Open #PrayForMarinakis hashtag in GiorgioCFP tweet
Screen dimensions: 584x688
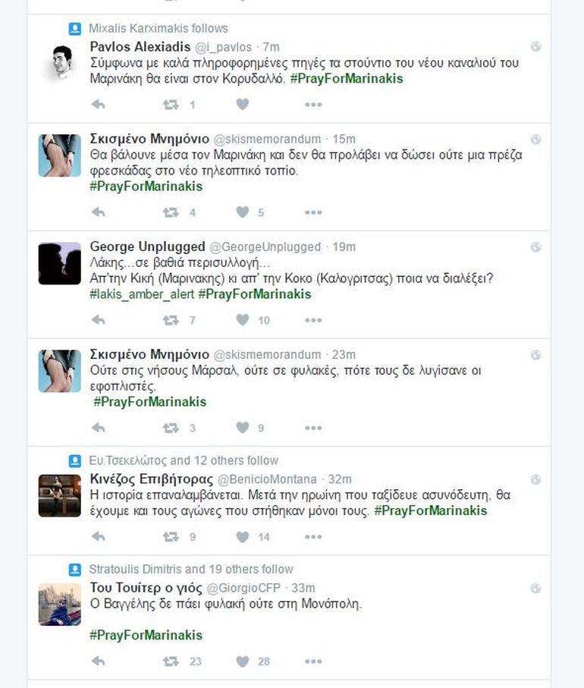(x=146, y=635)
